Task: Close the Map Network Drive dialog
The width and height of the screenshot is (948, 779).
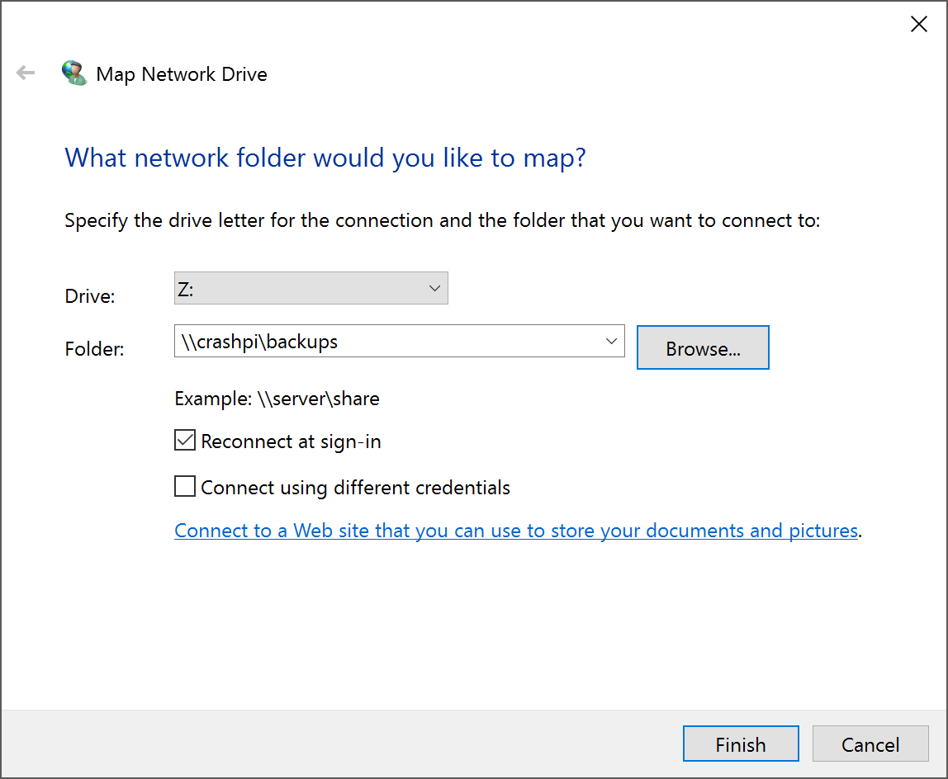Action: [918, 25]
